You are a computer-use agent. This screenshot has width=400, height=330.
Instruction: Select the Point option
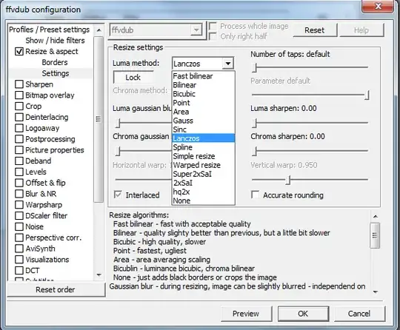coord(203,103)
